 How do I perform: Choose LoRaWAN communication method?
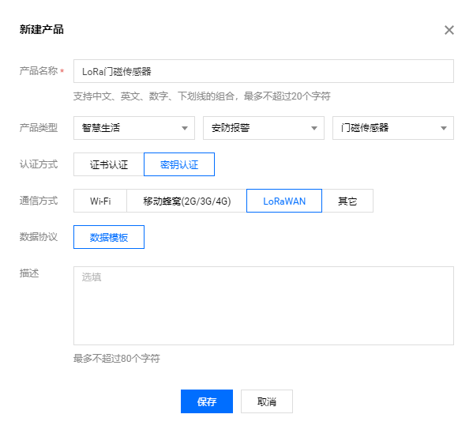click(x=284, y=201)
